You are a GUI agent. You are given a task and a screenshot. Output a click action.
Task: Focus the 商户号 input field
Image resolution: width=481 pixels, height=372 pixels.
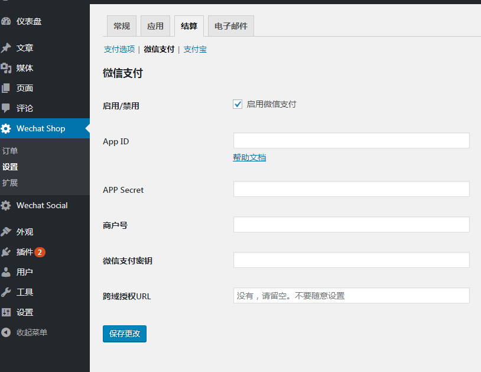(x=351, y=224)
